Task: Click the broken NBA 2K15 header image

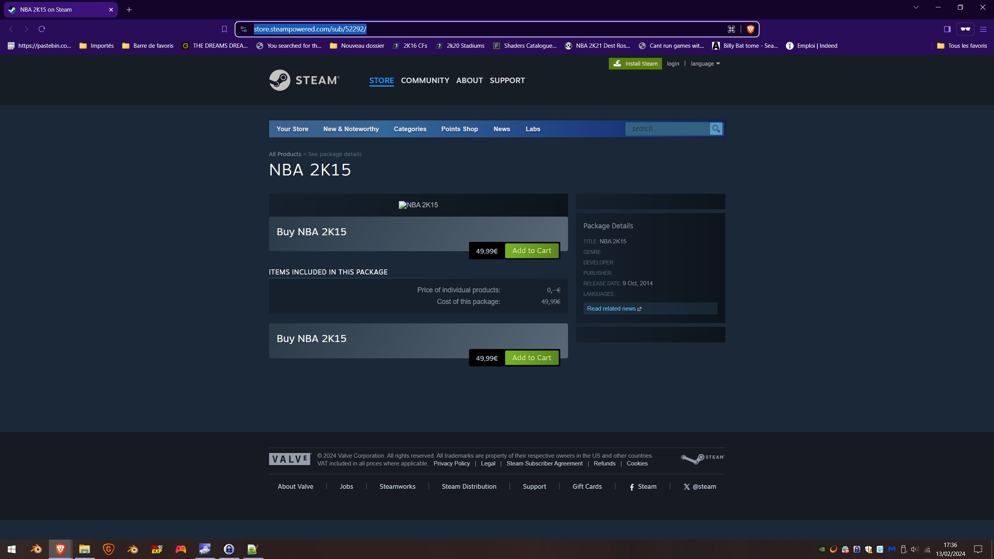Action: 418,205
